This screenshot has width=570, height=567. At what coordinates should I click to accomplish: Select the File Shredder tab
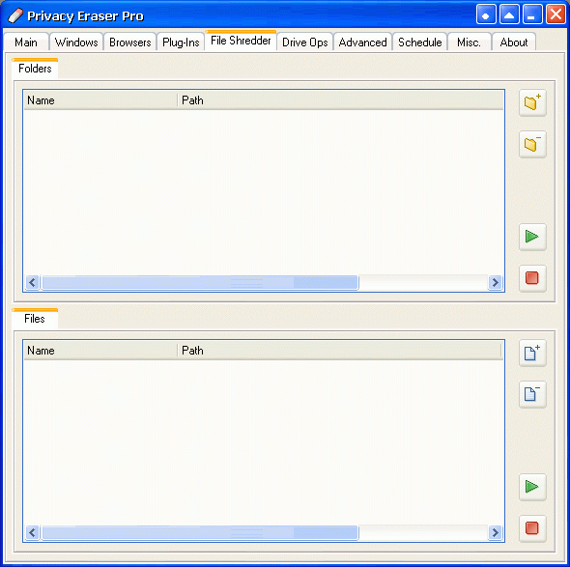241,41
